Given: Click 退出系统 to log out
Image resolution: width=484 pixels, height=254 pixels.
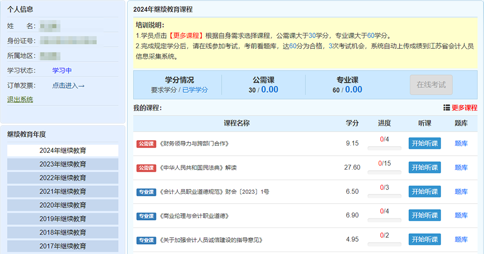Looking at the screenshot, I should [20, 100].
